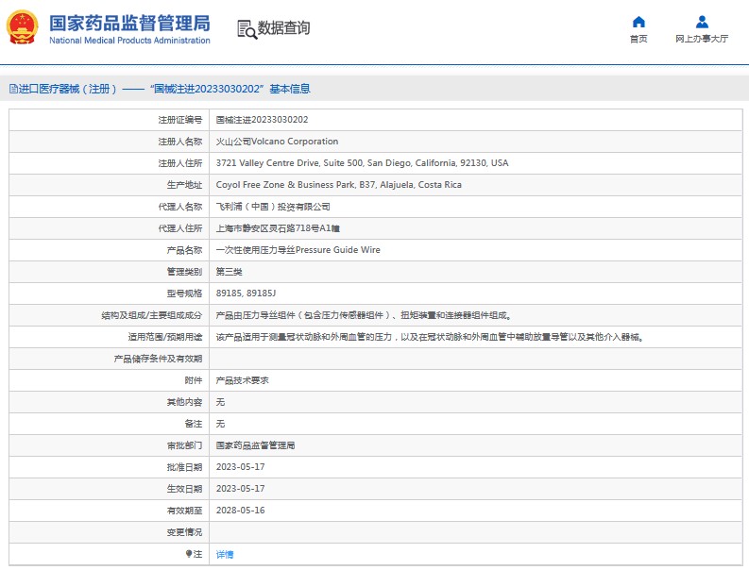The width and height of the screenshot is (749, 570).
Task: Click the 有效期至 row label
Action: click(184, 511)
